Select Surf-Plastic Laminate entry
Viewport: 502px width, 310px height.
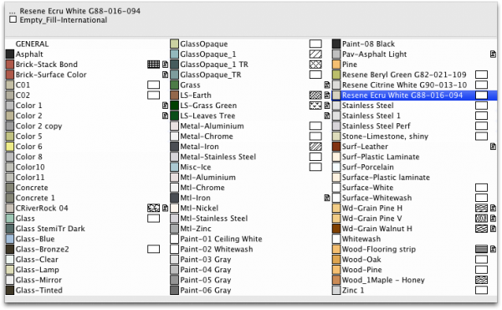click(381, 157)
